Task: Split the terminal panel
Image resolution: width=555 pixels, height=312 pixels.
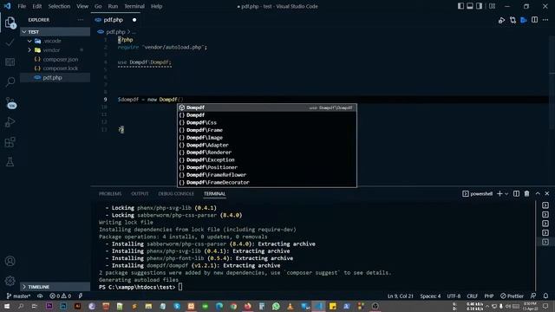Action: click(517, 193)
